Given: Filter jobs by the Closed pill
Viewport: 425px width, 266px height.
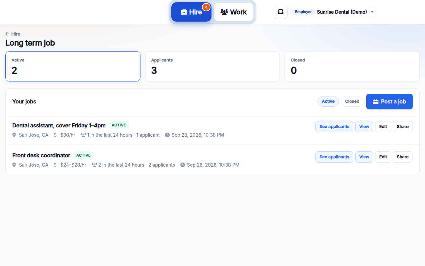Looking at the screenshot, I should (352, 101).
